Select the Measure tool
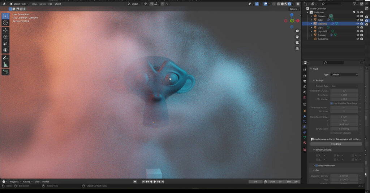Image resolution: width=370 pixels, height=193 pixels. (x=5, y=65)
